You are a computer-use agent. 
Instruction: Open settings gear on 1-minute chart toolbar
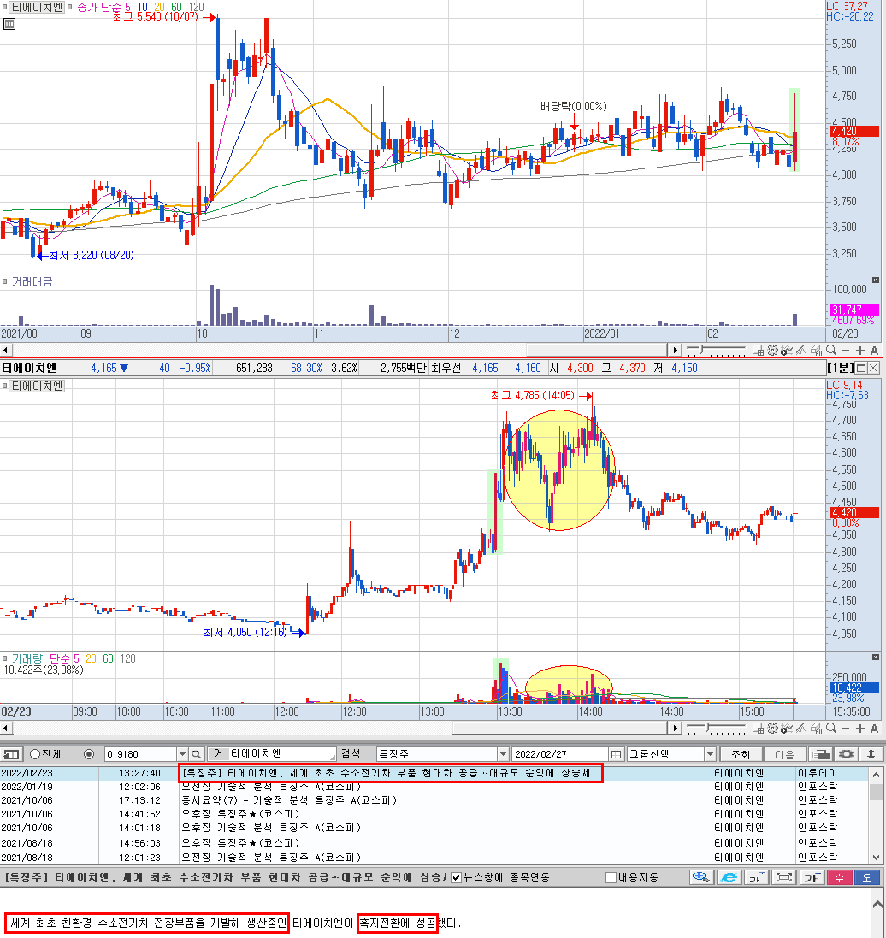pos(772,728)
